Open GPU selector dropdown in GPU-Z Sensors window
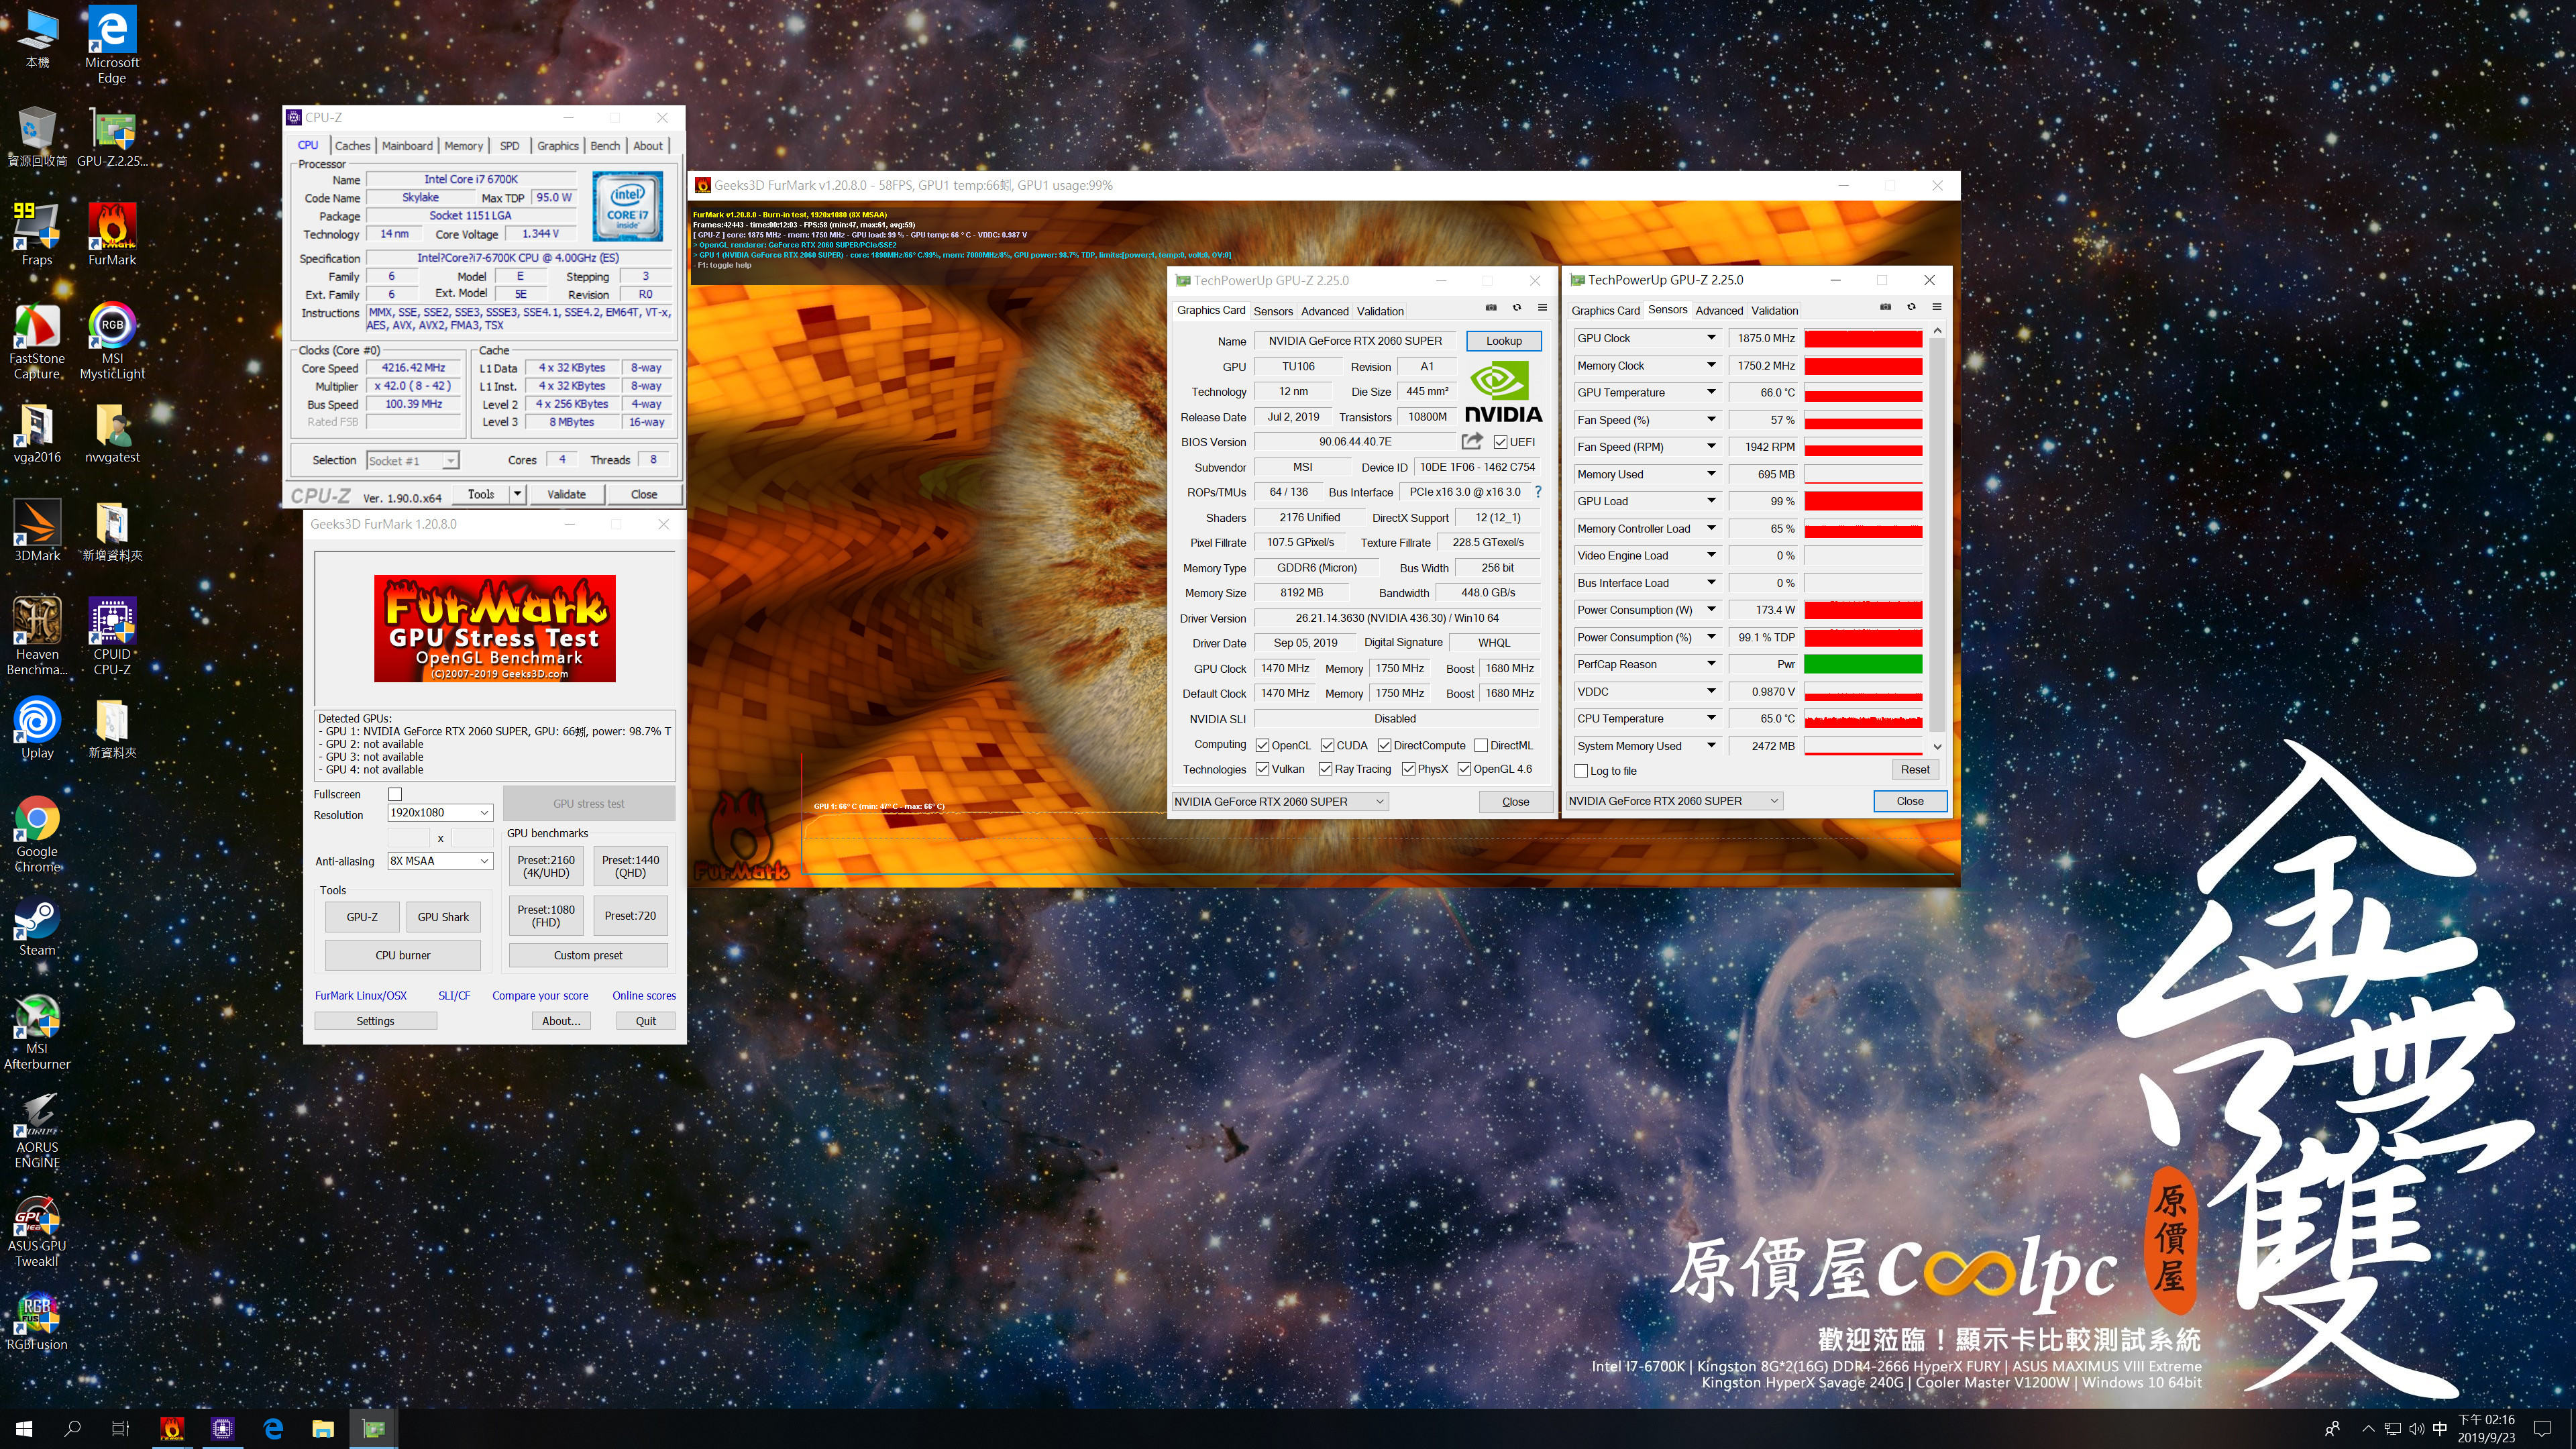This screenshot has width=2576, height=1449. click(1674, 801)
